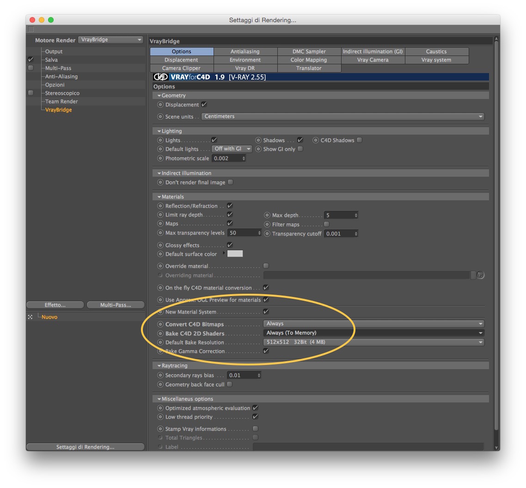Click into the Photometric scale field

[x=226, y=158]
